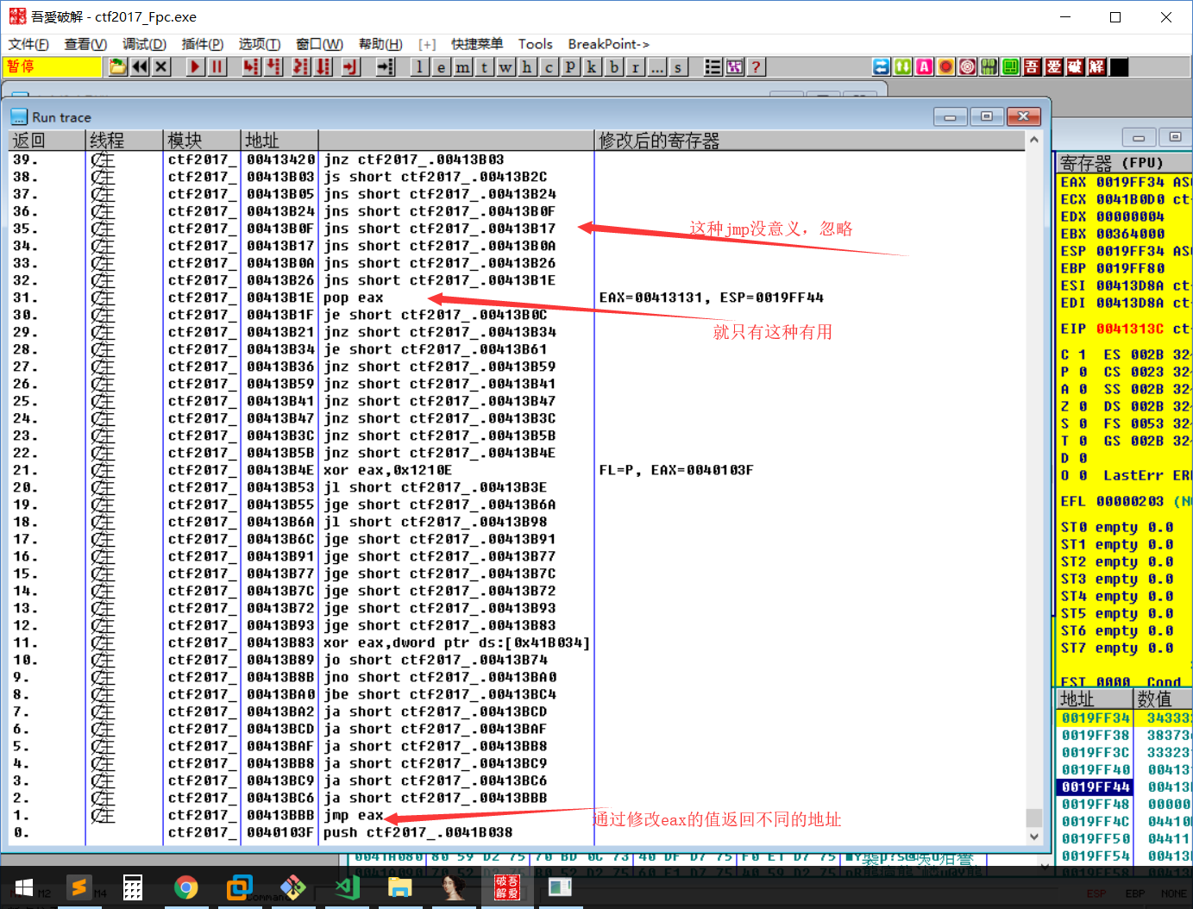Viewport: 1193px width, 909px height.
Task: Click the Pause toolbar button
Action: point(217,67)
